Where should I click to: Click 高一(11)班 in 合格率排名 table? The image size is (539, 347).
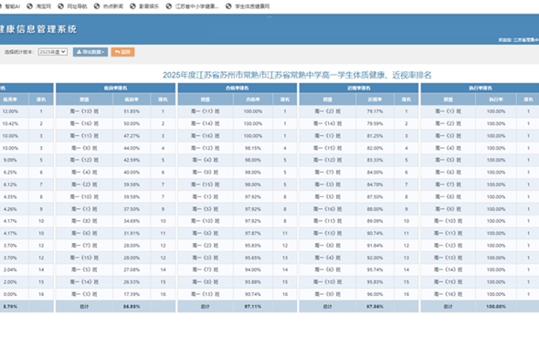tap(206, 111)
